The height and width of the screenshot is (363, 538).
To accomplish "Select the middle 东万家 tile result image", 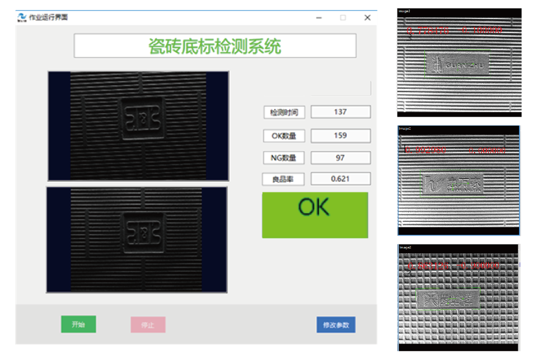I will [458, 181].
